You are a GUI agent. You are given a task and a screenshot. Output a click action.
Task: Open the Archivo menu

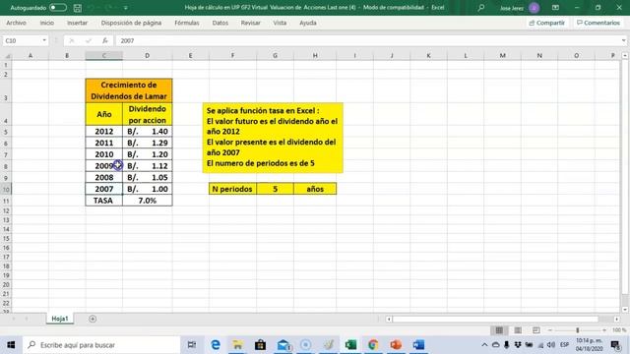point(16,23)
